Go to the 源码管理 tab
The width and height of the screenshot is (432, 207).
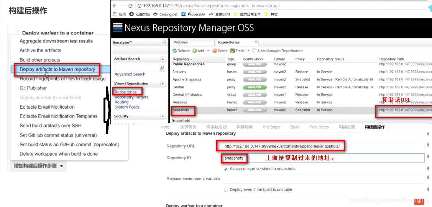tap(188, 127)
